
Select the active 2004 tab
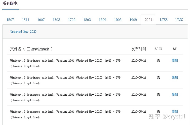click(148, 20)
